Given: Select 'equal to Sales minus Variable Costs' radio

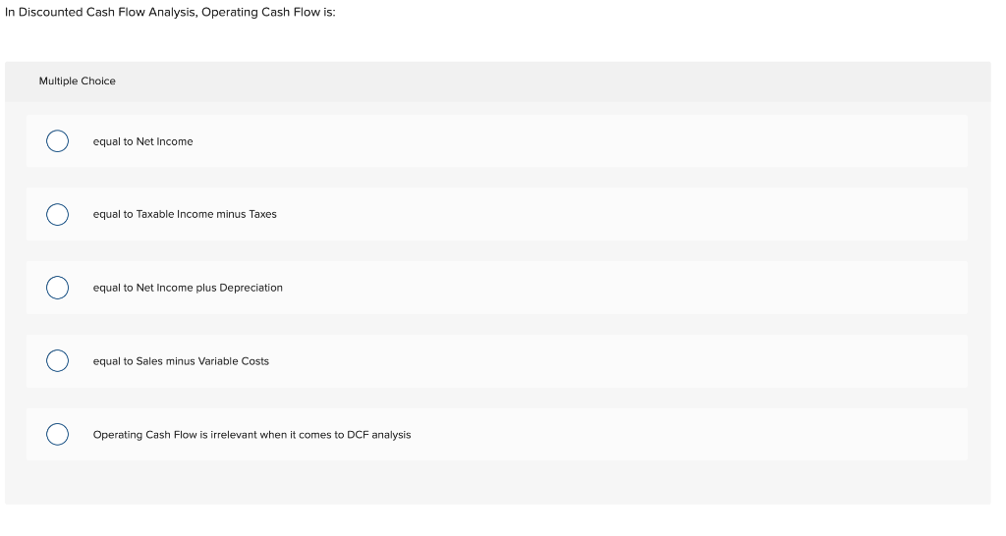Looking at the screenshot, I should (x=57, y=361).
